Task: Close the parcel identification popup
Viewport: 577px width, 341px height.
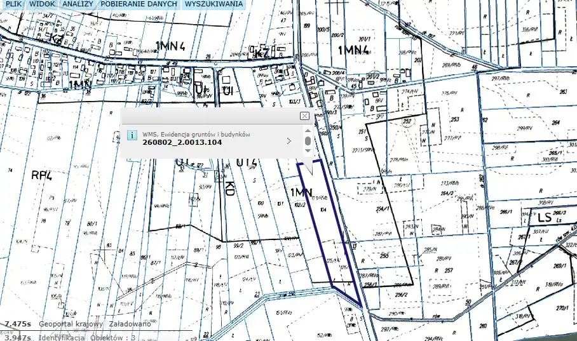Action: tap(304, 116)
